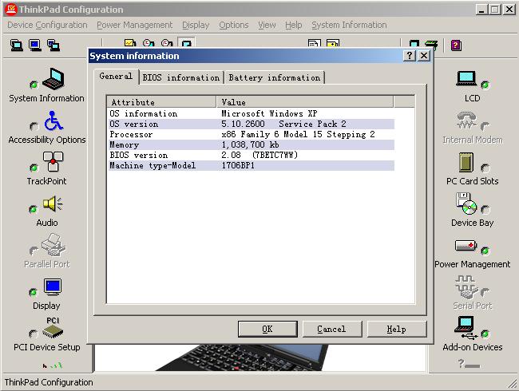Open the Display monitor icon in sidebar

53,286
